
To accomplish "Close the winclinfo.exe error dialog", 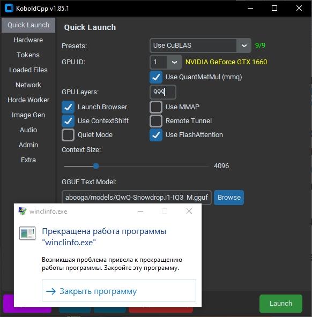I will pos(189,211).
